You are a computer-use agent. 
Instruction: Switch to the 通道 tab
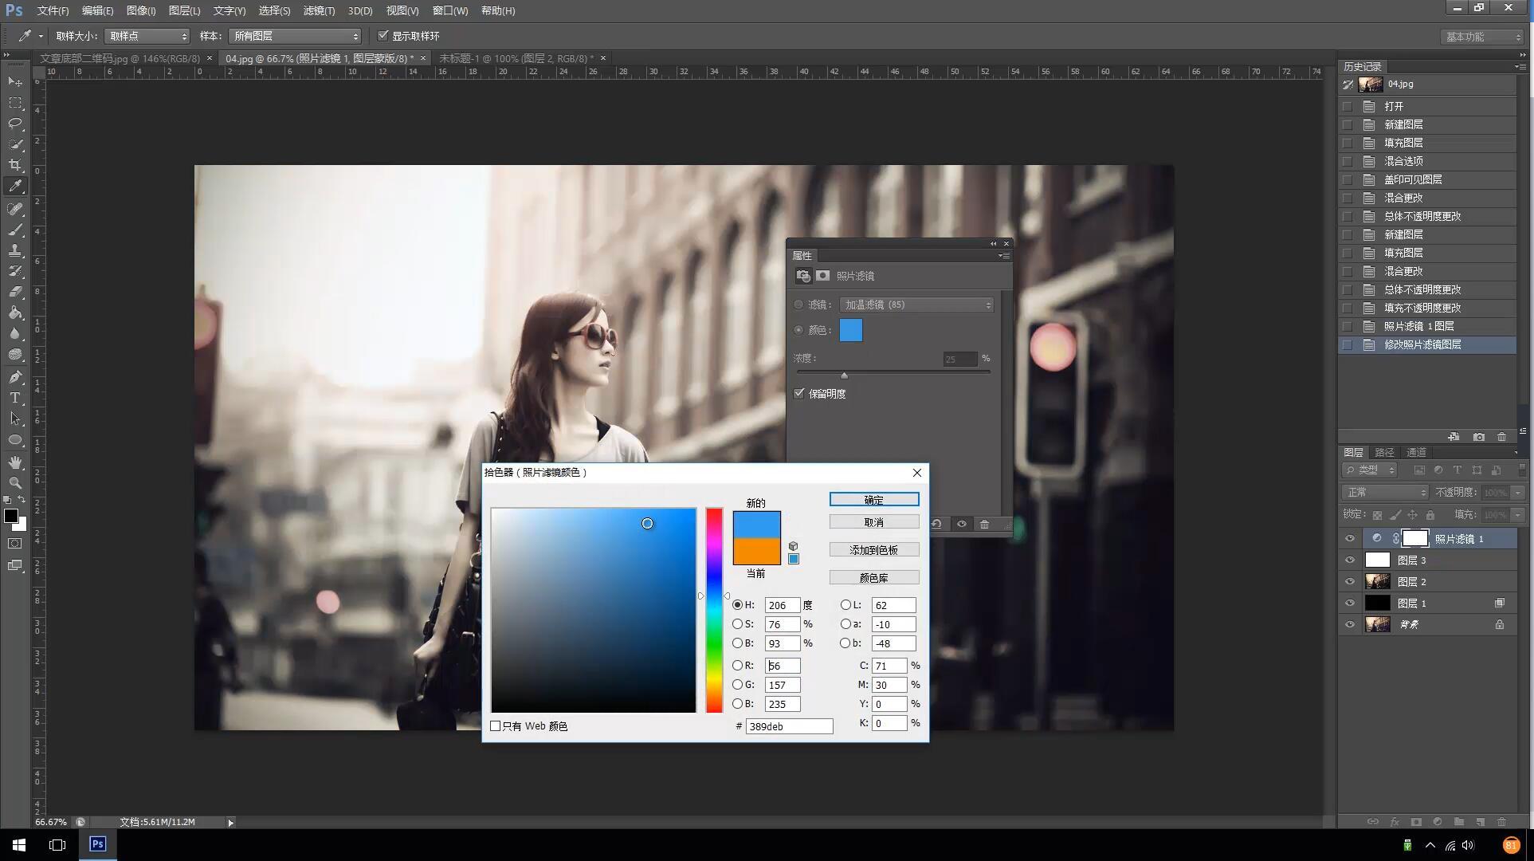coord(1416,452)
